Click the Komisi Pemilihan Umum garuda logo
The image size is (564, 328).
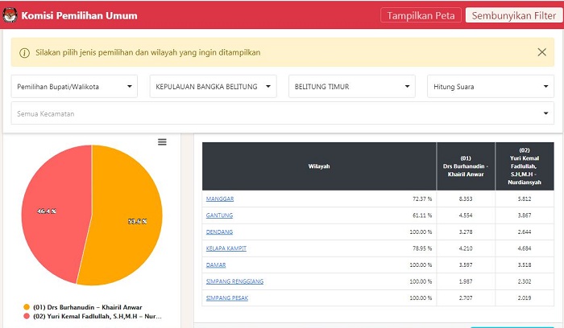(x=10, y=15)
